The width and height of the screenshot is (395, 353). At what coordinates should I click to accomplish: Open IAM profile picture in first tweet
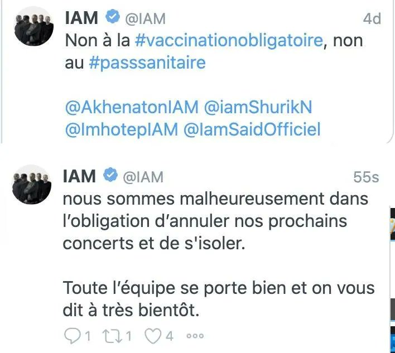34,26
